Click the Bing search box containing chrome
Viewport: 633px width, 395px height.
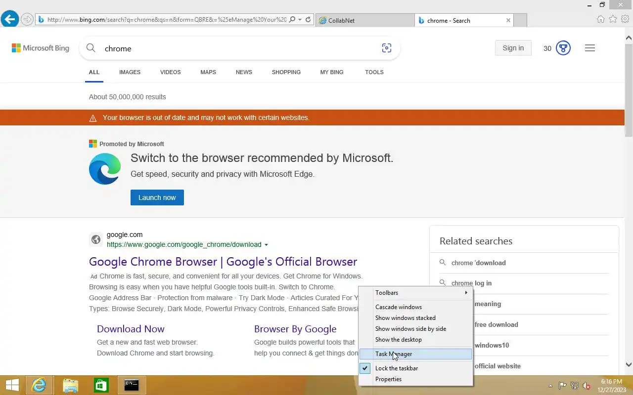point(240,48)
